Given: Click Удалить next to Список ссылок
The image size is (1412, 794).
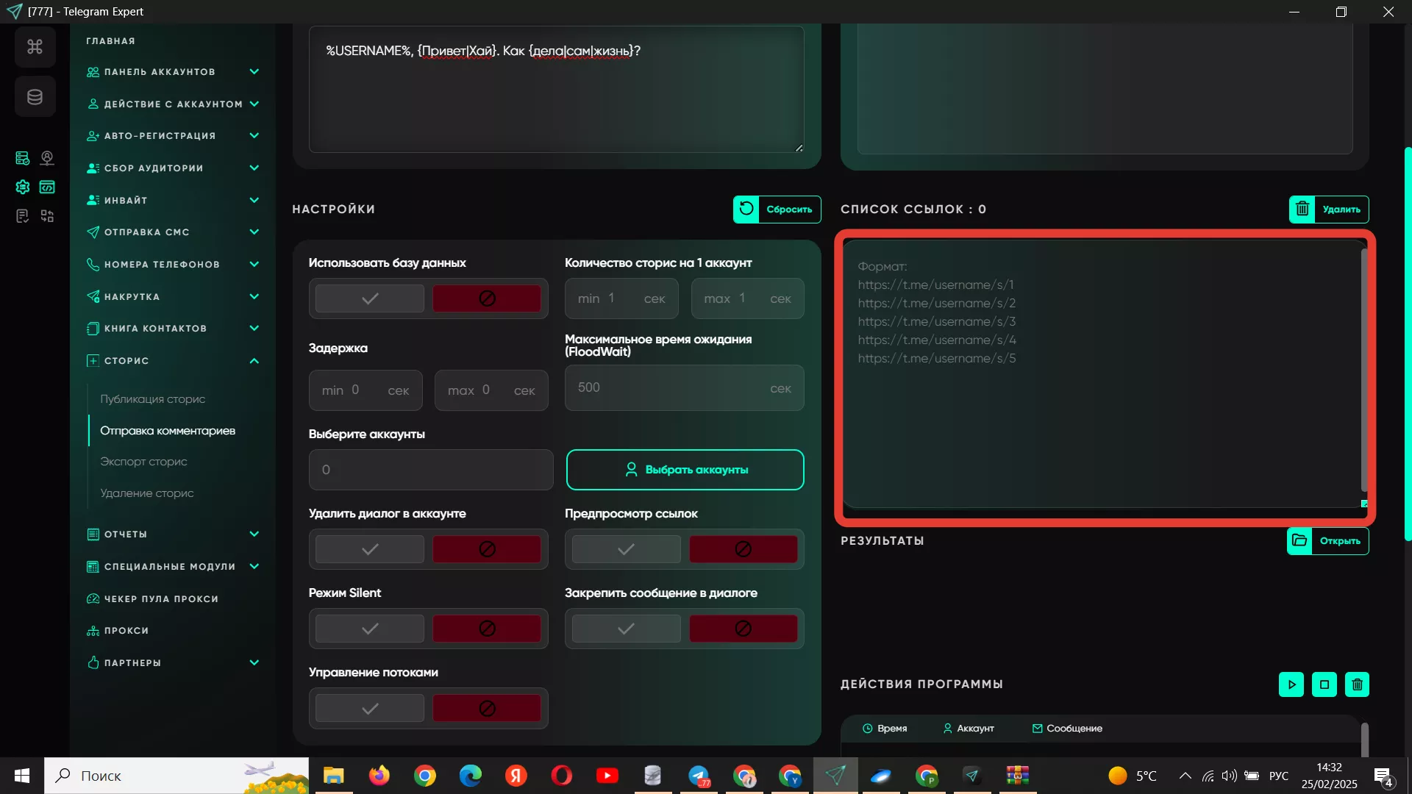Looking at the screenshot, I should pos(1329,210).
